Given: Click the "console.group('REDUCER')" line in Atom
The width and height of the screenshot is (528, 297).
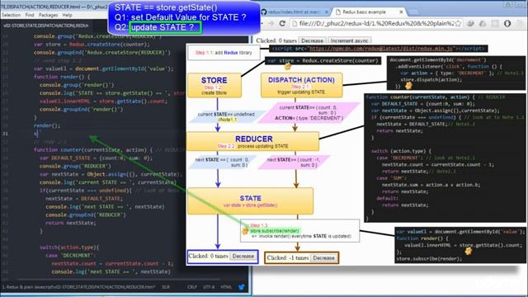Looking at the screenshot, I should click(75, 166).
